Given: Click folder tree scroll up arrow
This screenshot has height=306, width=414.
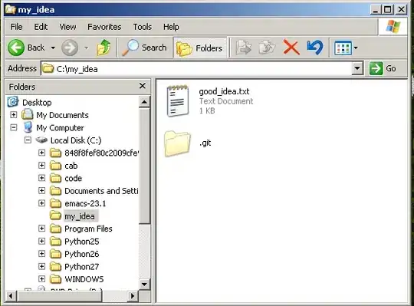Looking at the screenshot, I should [144, 102].
